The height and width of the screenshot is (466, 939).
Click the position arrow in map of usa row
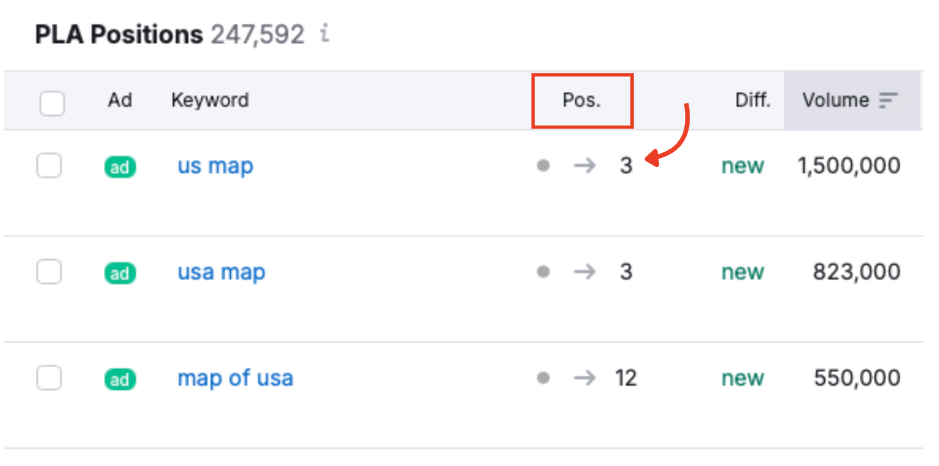(x=585, y=378)
